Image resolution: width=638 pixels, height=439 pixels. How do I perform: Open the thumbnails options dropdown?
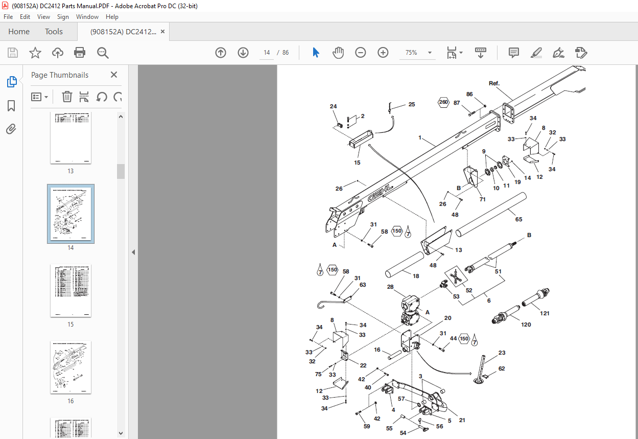(40, 97)
